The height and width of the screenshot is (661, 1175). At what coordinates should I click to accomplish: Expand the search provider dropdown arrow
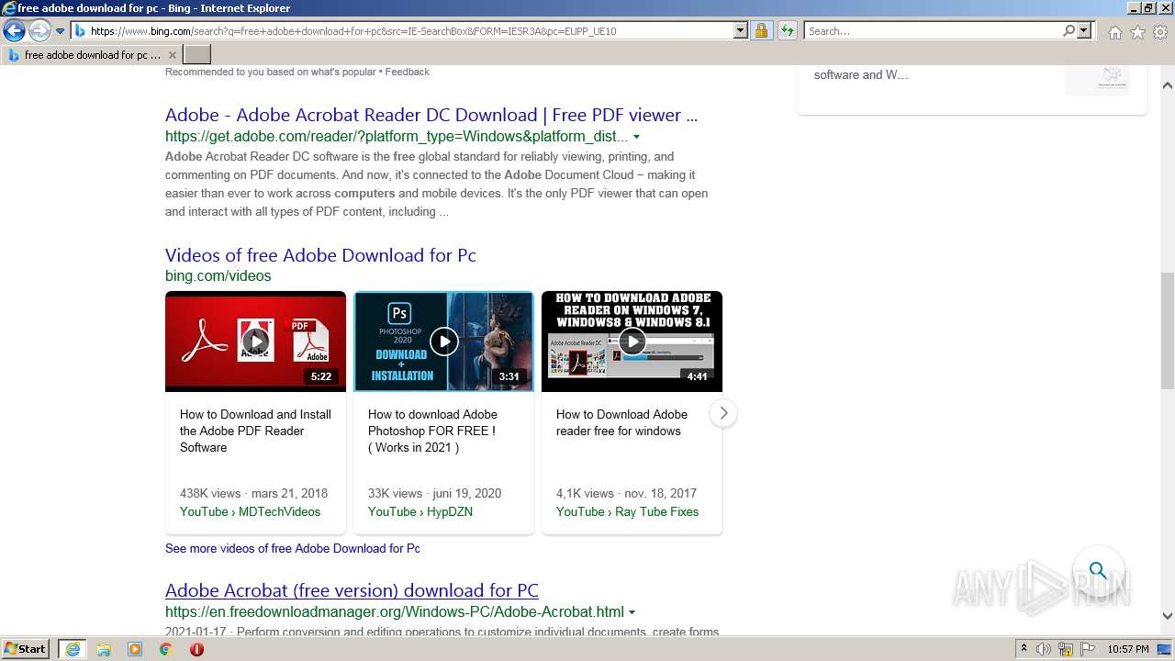(x=1084, y=31)
